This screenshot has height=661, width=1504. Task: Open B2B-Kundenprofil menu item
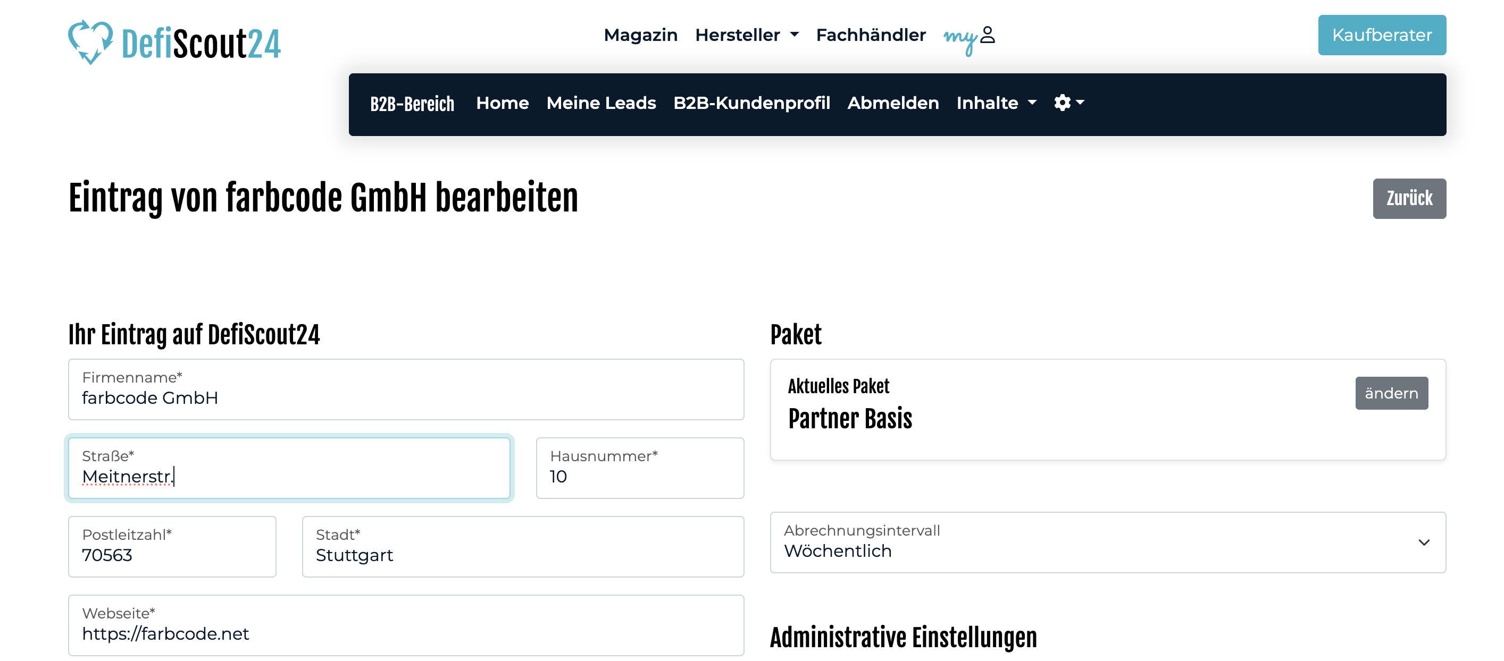751,103
